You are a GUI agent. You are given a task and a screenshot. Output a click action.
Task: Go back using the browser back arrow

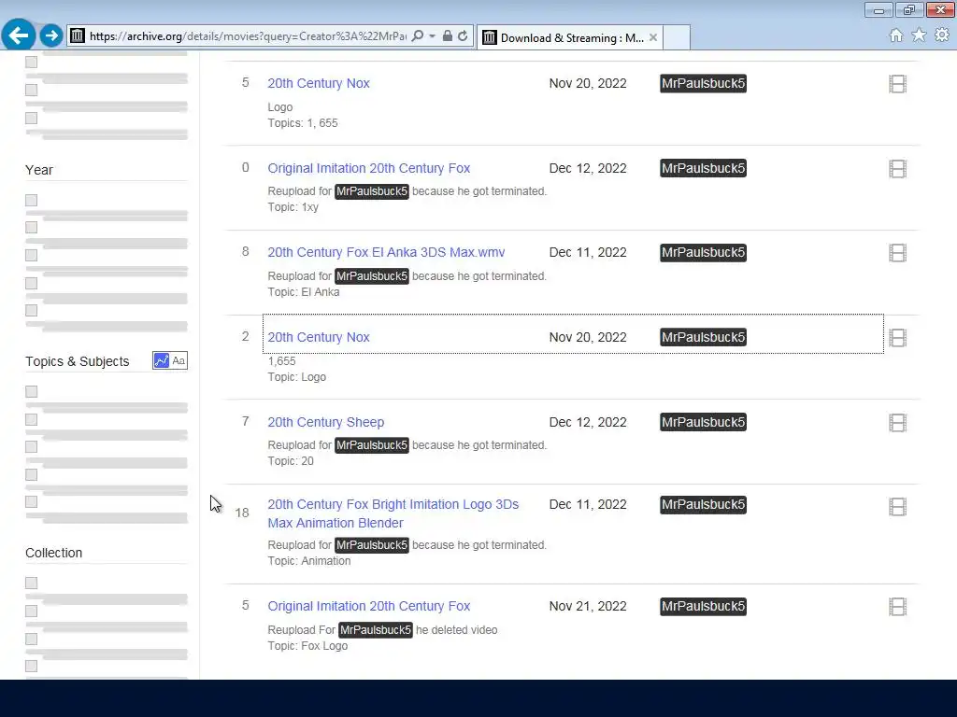click(x=19, y=35)
